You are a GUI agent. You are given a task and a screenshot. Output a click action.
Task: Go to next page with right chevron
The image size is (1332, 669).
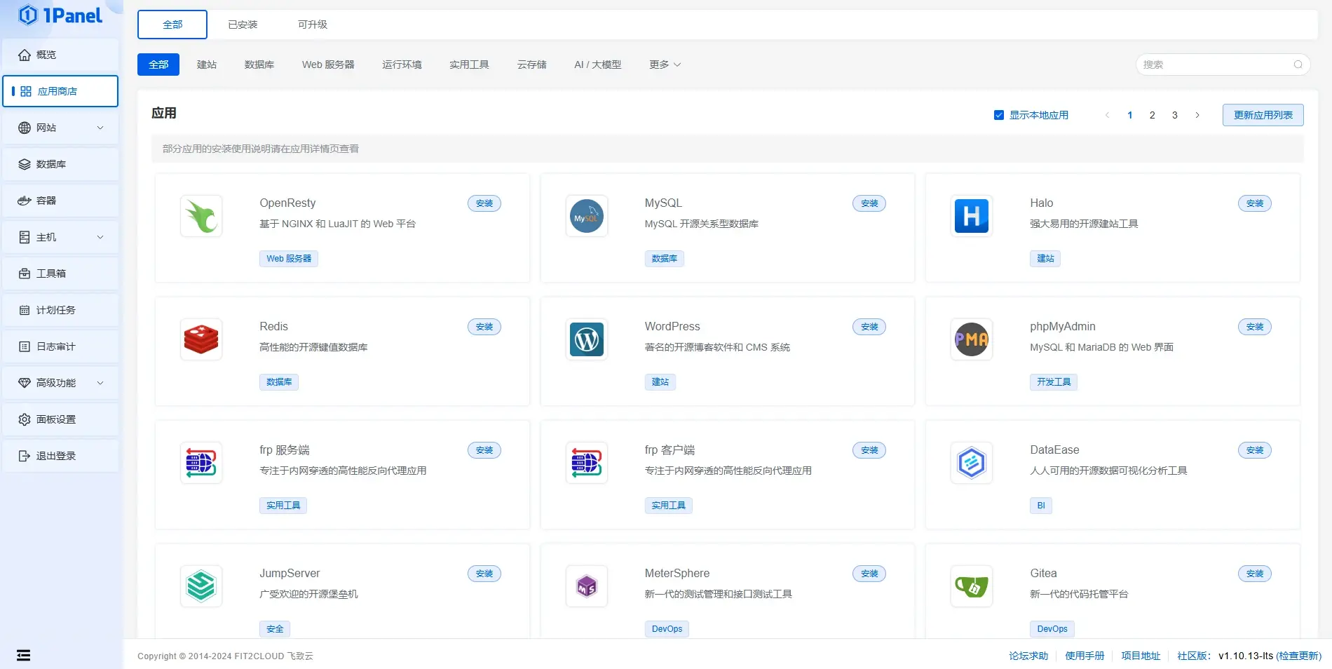pyautogui.click(x=1197, y=115)
